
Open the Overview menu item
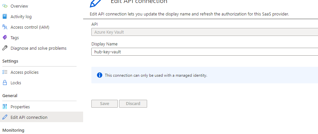tap(19, 6)
